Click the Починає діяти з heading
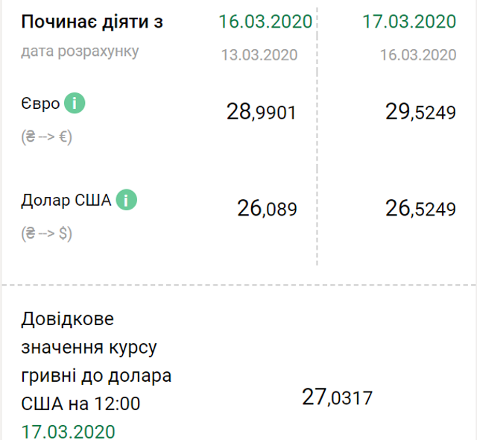 [92, 21]
